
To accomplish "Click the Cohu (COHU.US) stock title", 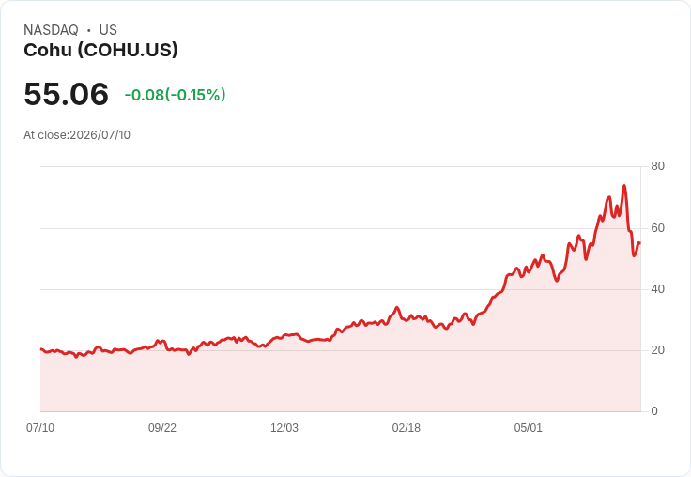I will pyautogui.click(x=100, y=51).
